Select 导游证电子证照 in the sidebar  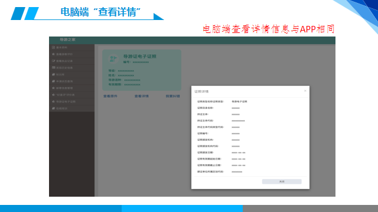point(71,102)
